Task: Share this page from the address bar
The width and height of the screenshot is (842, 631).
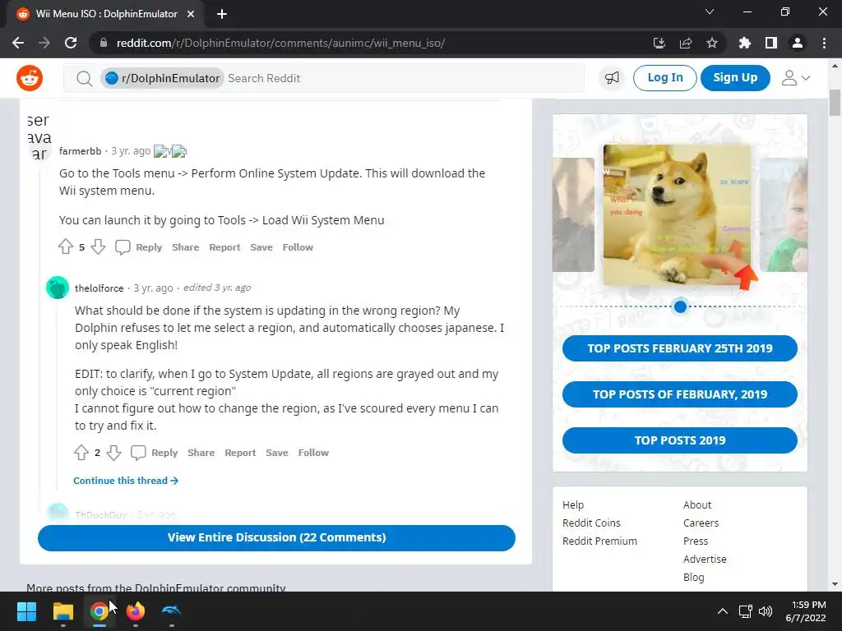Action: [x=686, y=43]
